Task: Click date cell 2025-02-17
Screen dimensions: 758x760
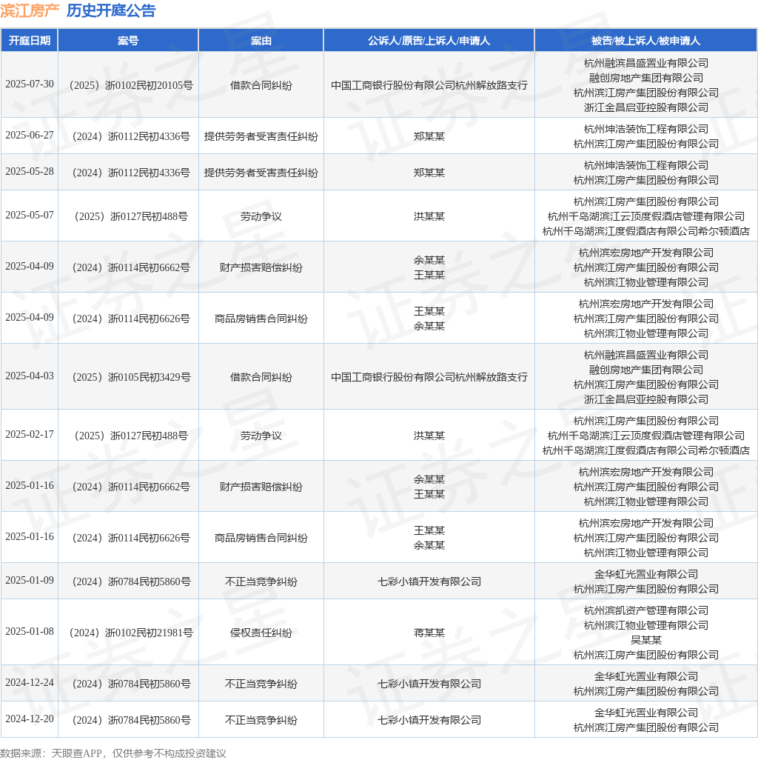Action: [x=30, y=435]
